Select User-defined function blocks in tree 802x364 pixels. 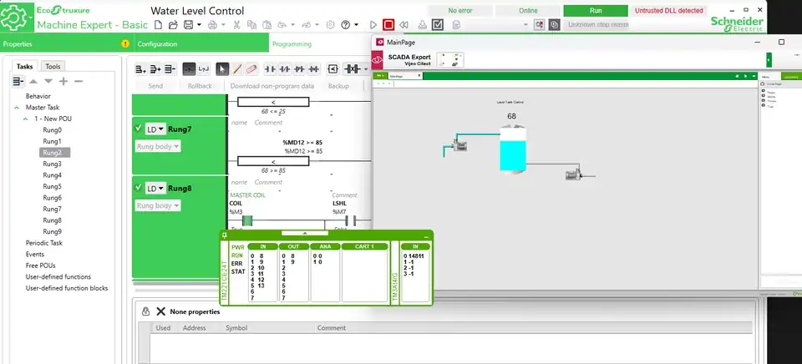67,288
